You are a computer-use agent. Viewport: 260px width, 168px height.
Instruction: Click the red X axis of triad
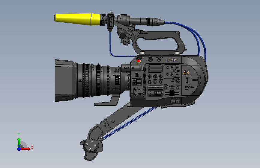pos(25,149)
